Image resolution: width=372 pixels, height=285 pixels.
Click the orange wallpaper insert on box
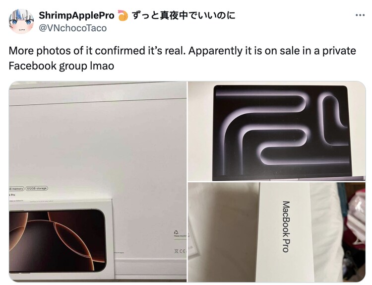(57, 240)
